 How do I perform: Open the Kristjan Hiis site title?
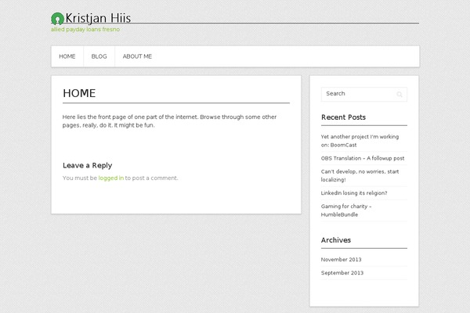[x=98, y=18]
